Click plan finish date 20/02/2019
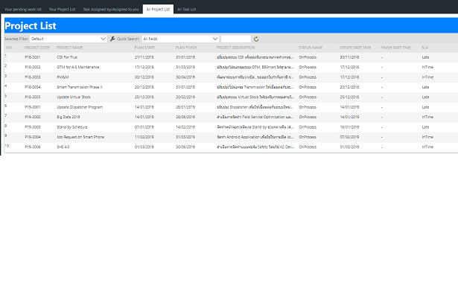Screen dimensions: 458x285 point(185,97)
